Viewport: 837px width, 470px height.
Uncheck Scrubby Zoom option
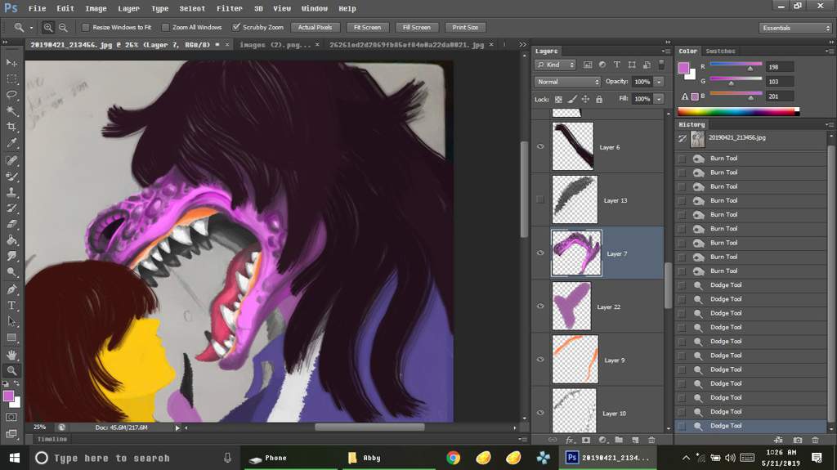(x=236, y=27)
